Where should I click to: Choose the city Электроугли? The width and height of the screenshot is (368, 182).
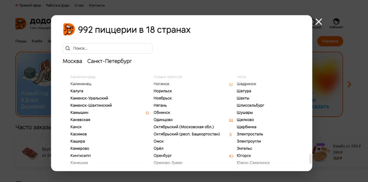[x=249, y=141]
